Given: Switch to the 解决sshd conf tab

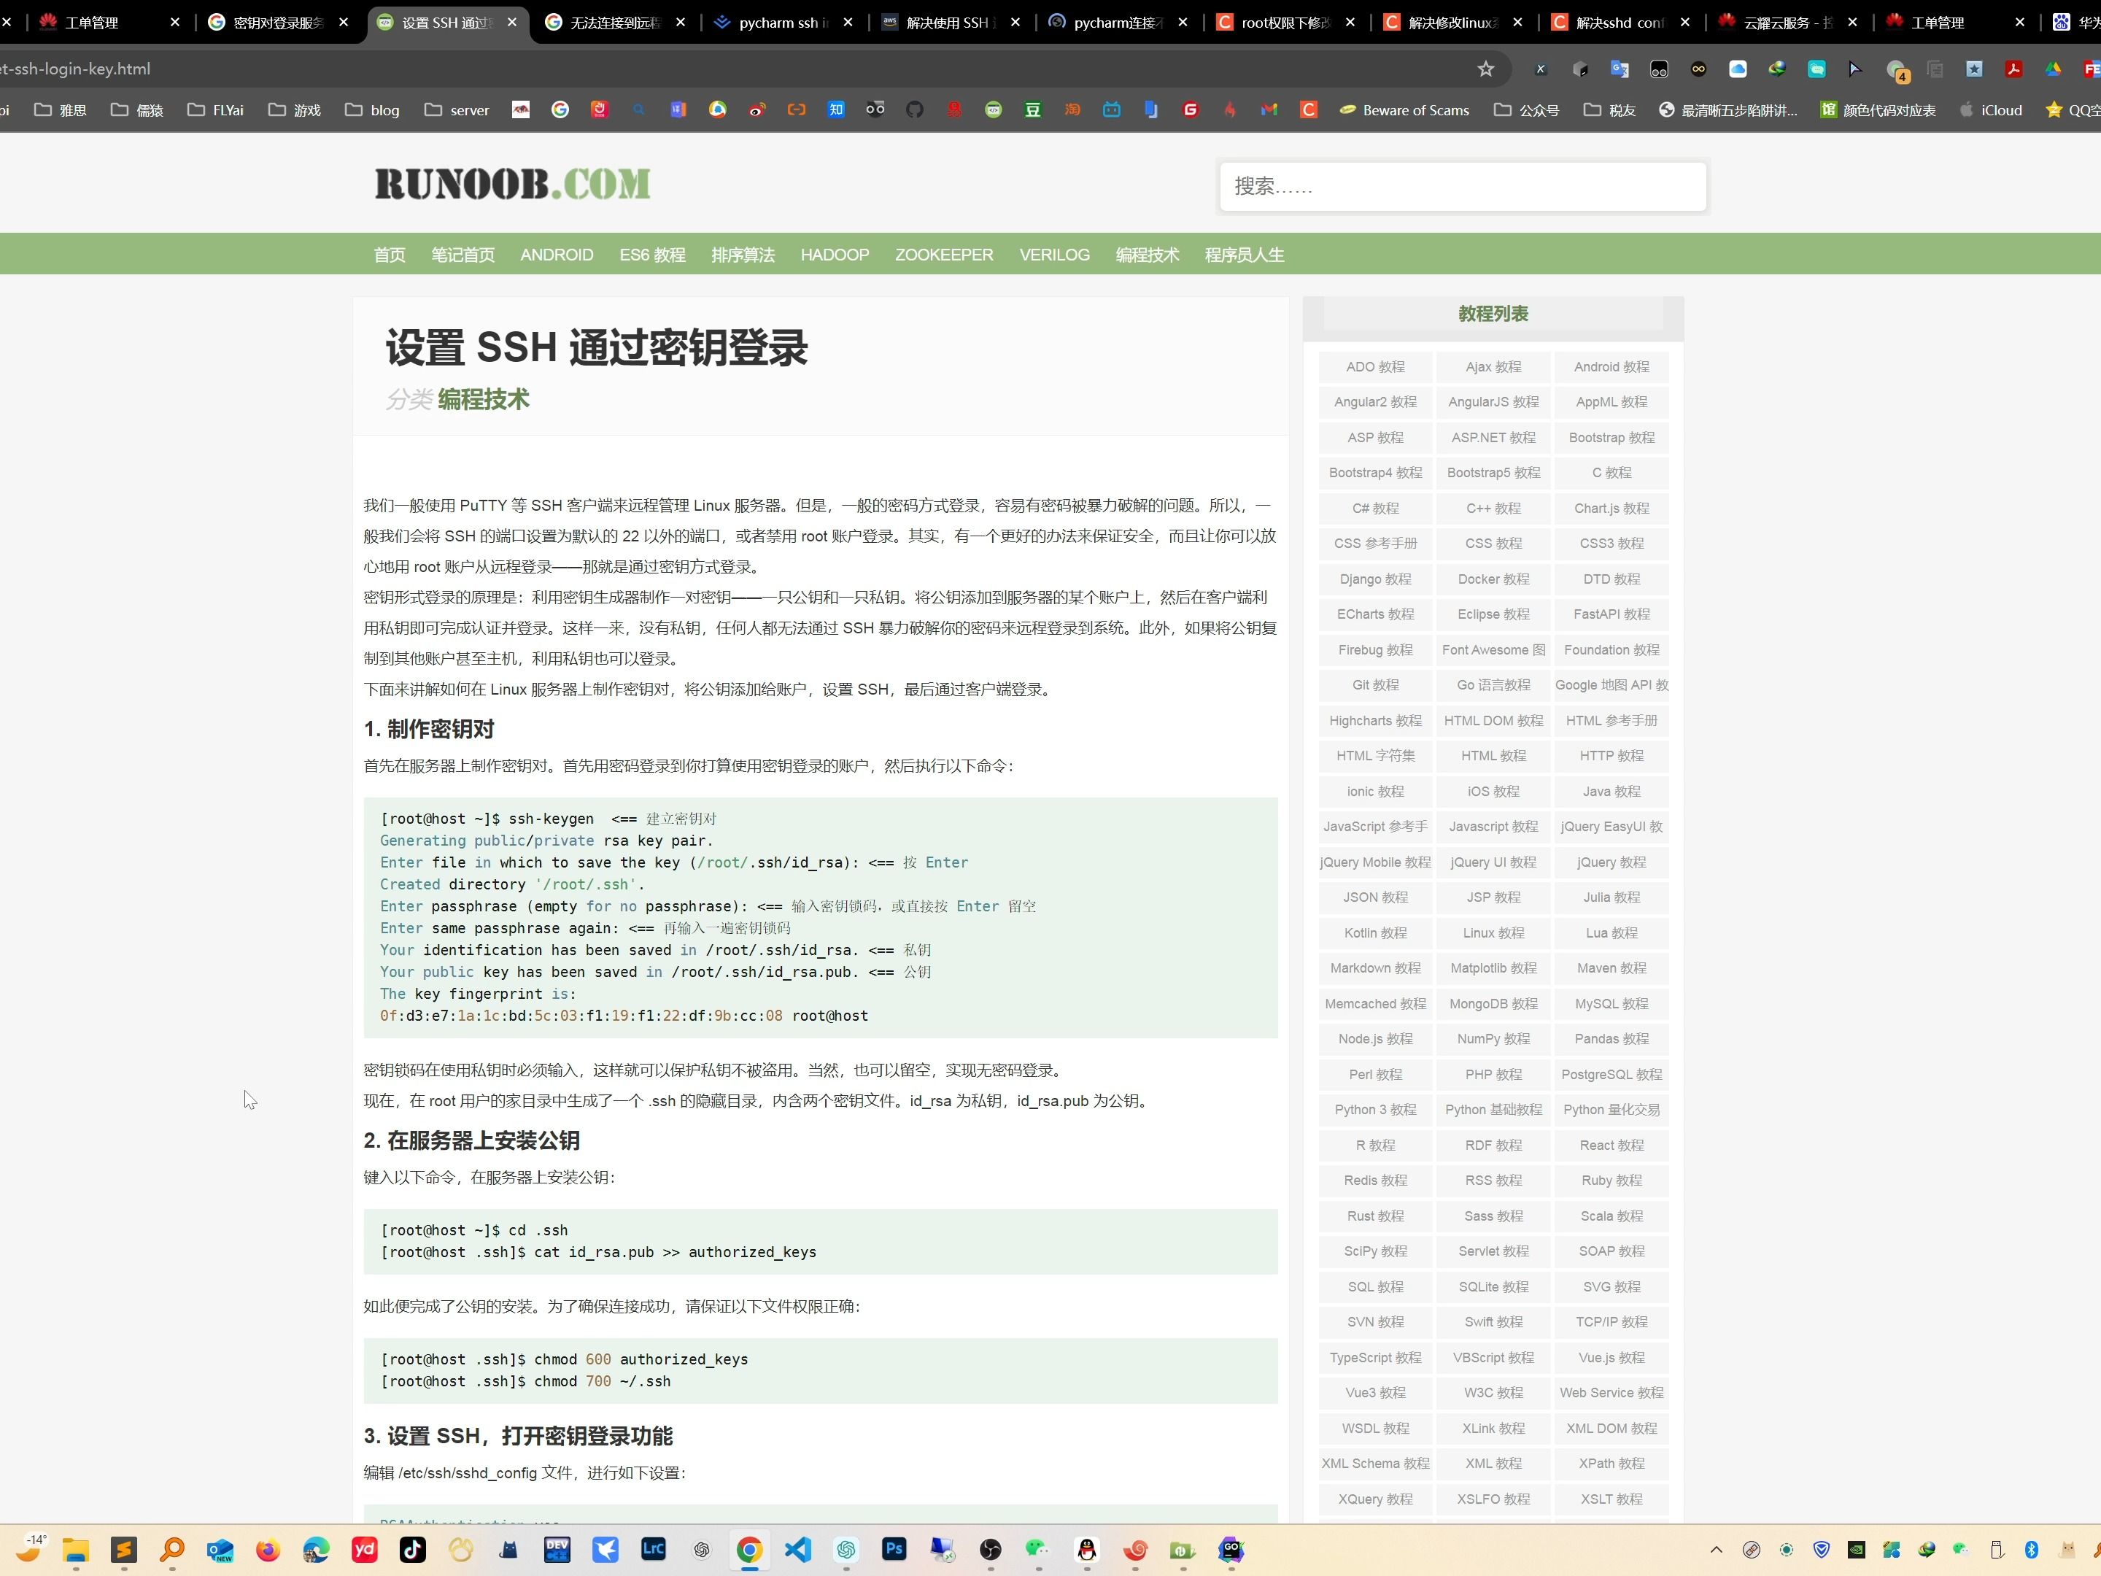Looking at the screenshot, I should (1620, 22).
